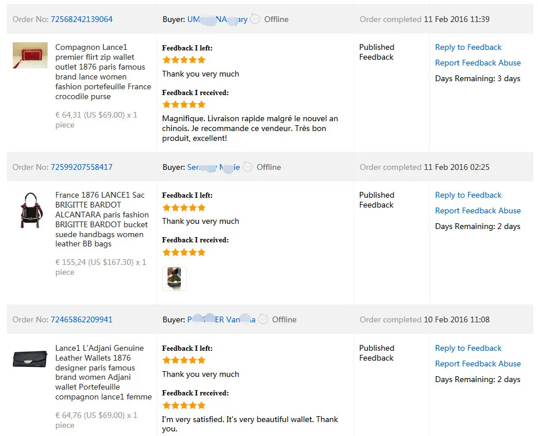Report Feedback Abuse on L'Adjani wallet order

tap(478, 364)
